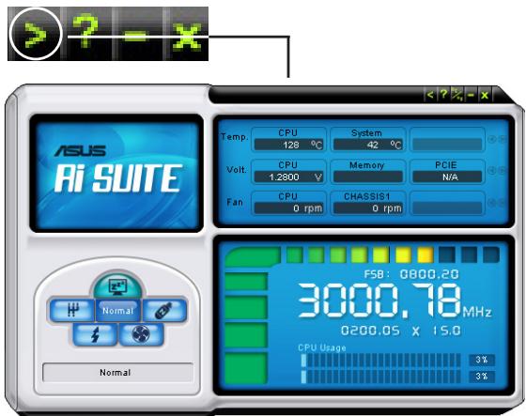
Task: Click CPU voltage value 1.2800 V
Action: (289, 177)
